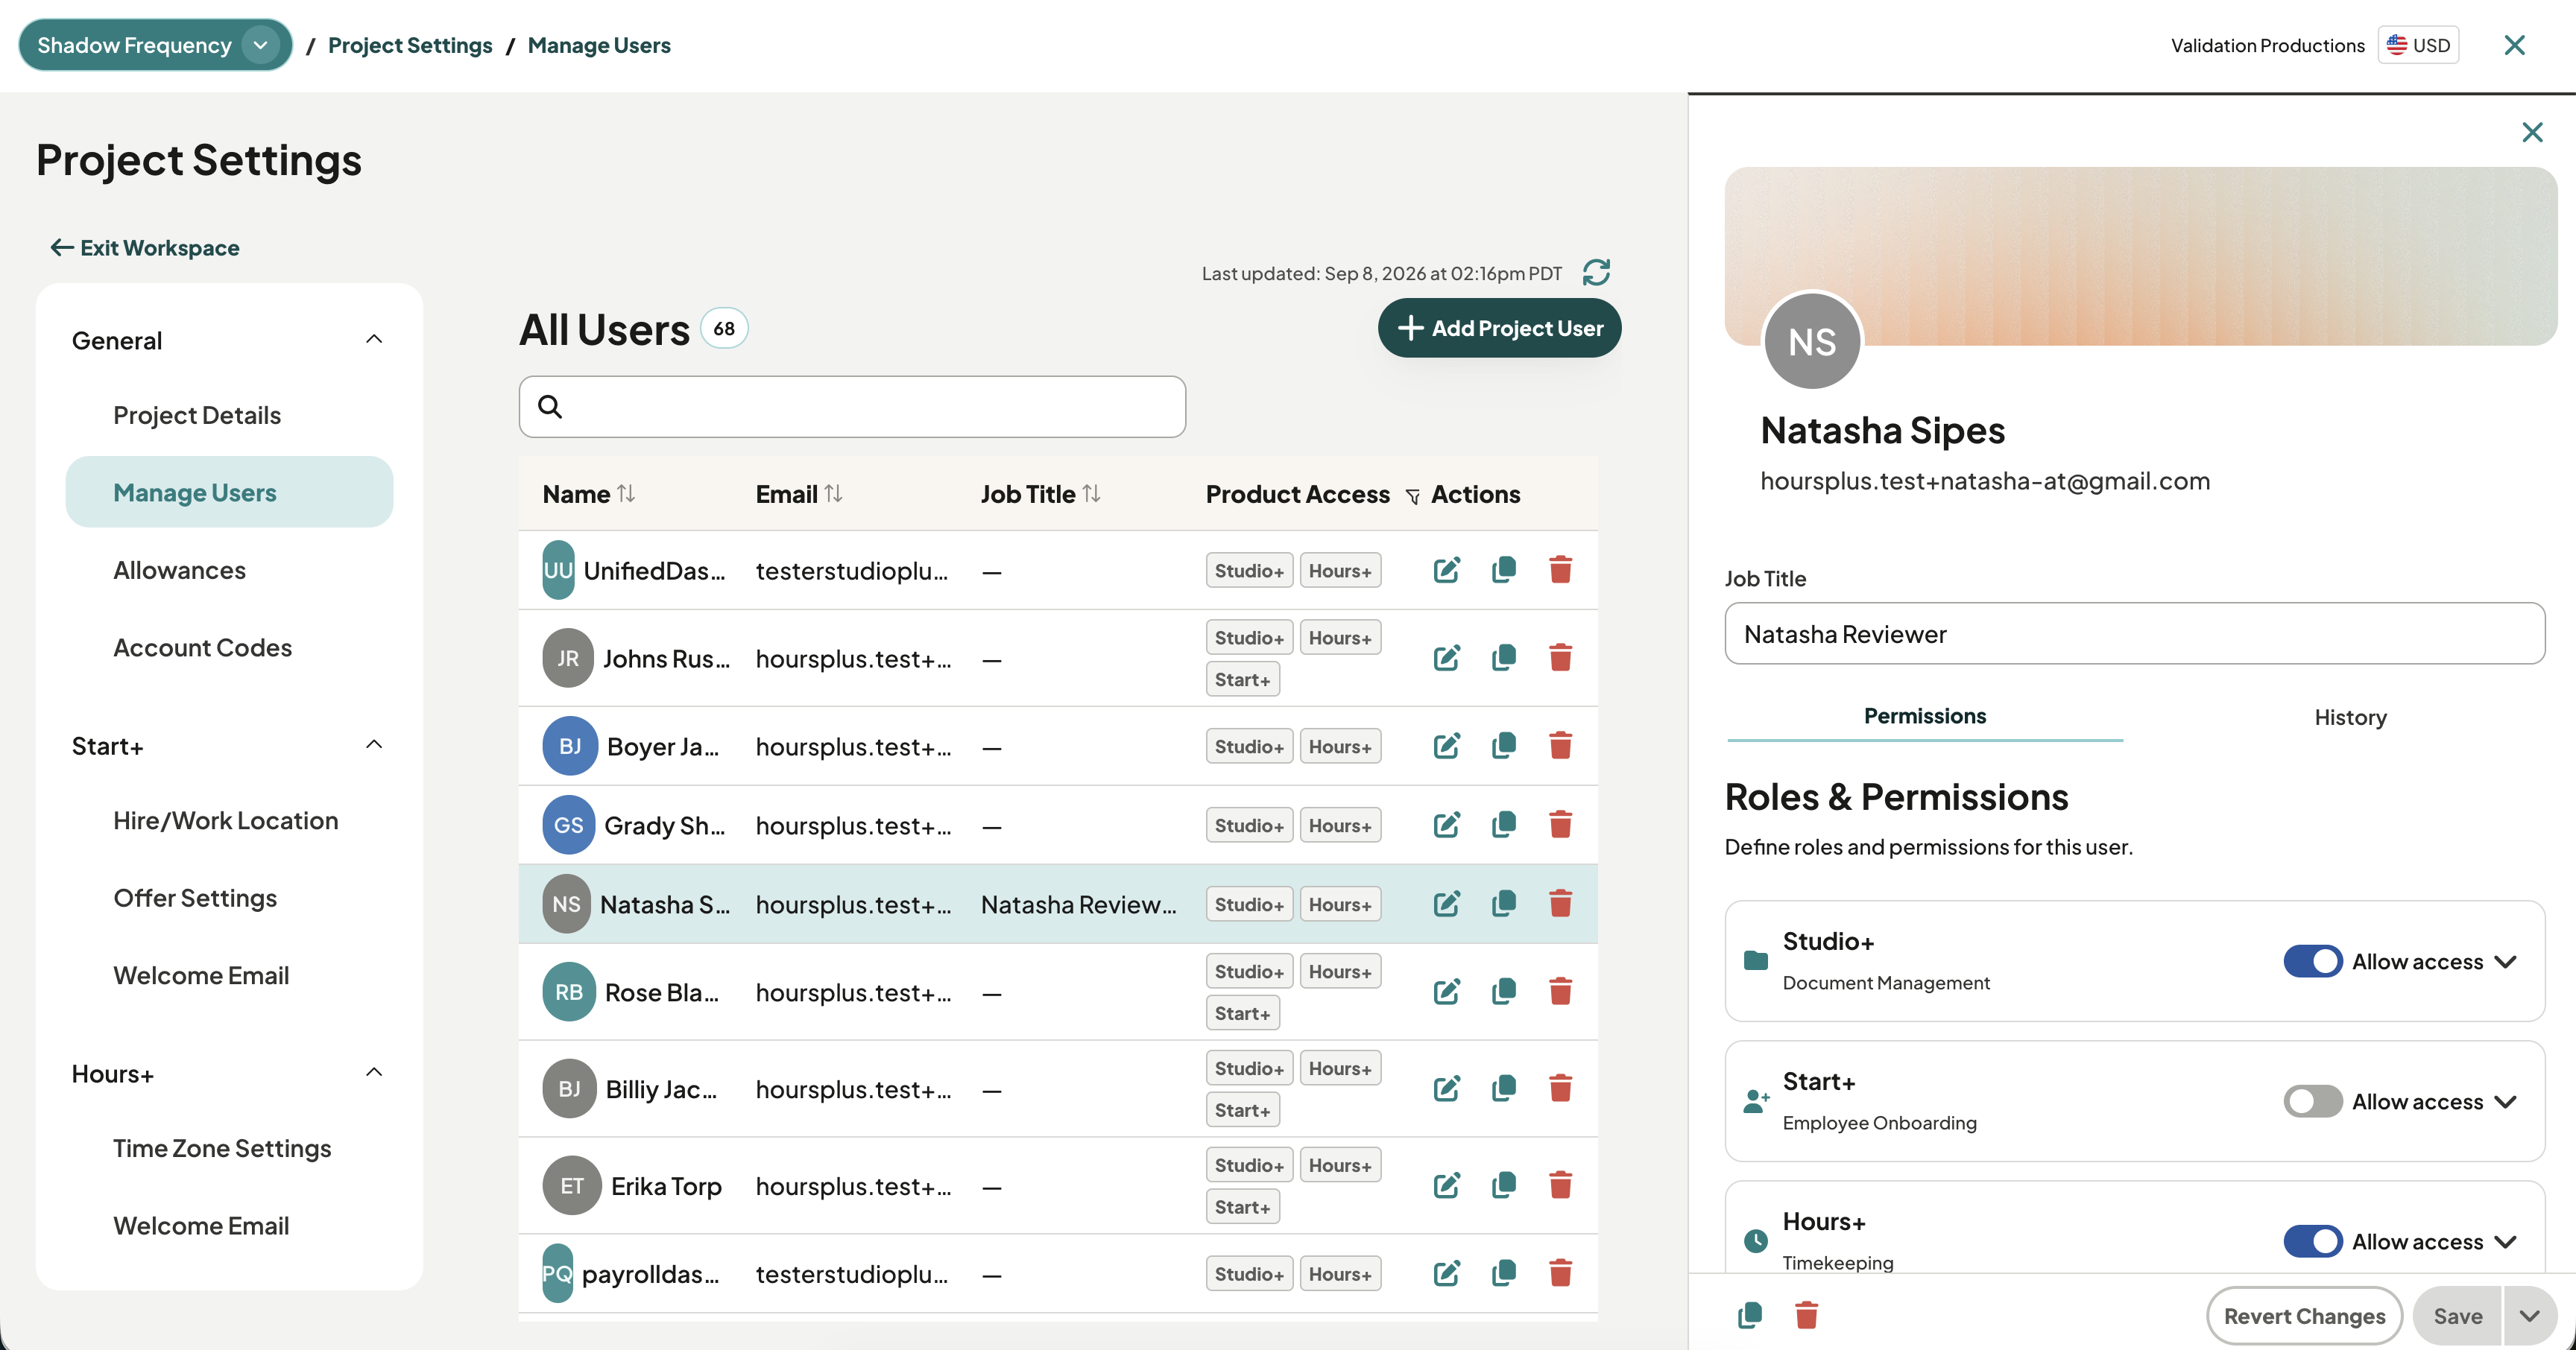Disable Studio+ access toggle
The width and height of the screenshot is (2576, 1350).
(2312, 961)
